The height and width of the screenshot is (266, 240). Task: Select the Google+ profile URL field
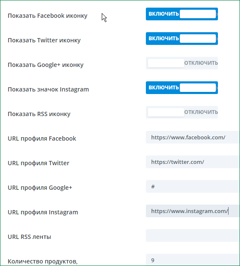[193, 186]
